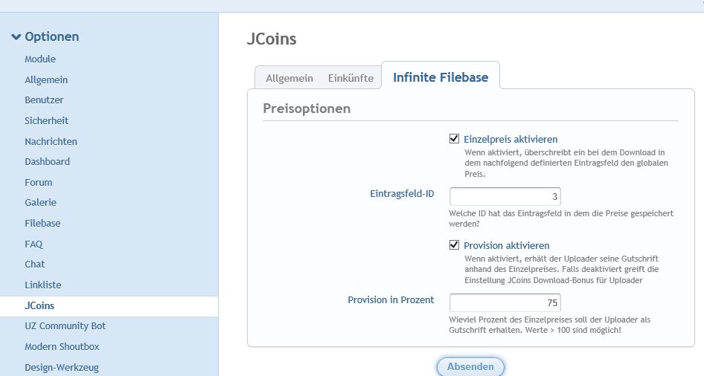704x376 pixels.
Task: Open the Linkliste options entry
Action: click(x=43, y=285)
